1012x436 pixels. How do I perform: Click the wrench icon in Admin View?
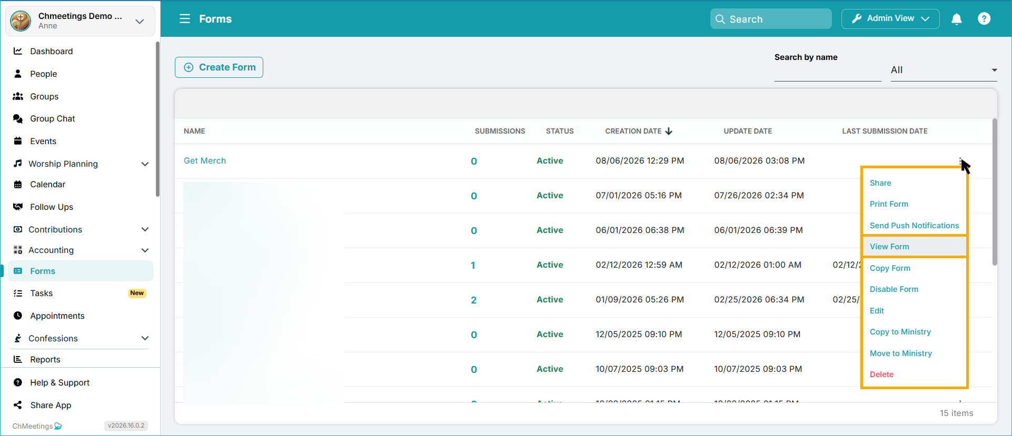(x=857, y=18)
